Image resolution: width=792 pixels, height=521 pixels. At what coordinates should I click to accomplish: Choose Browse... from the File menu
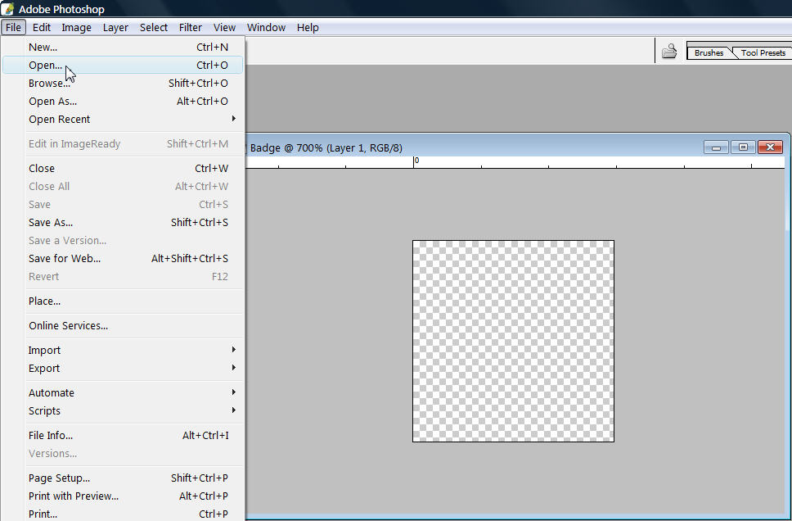point(123,83)
